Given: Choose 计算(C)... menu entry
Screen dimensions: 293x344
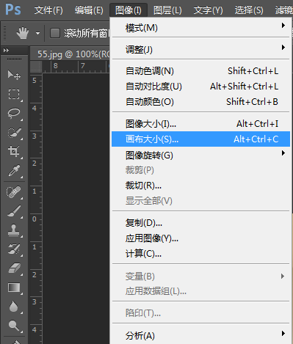Looking at the screenshot, I should (200, 254).
